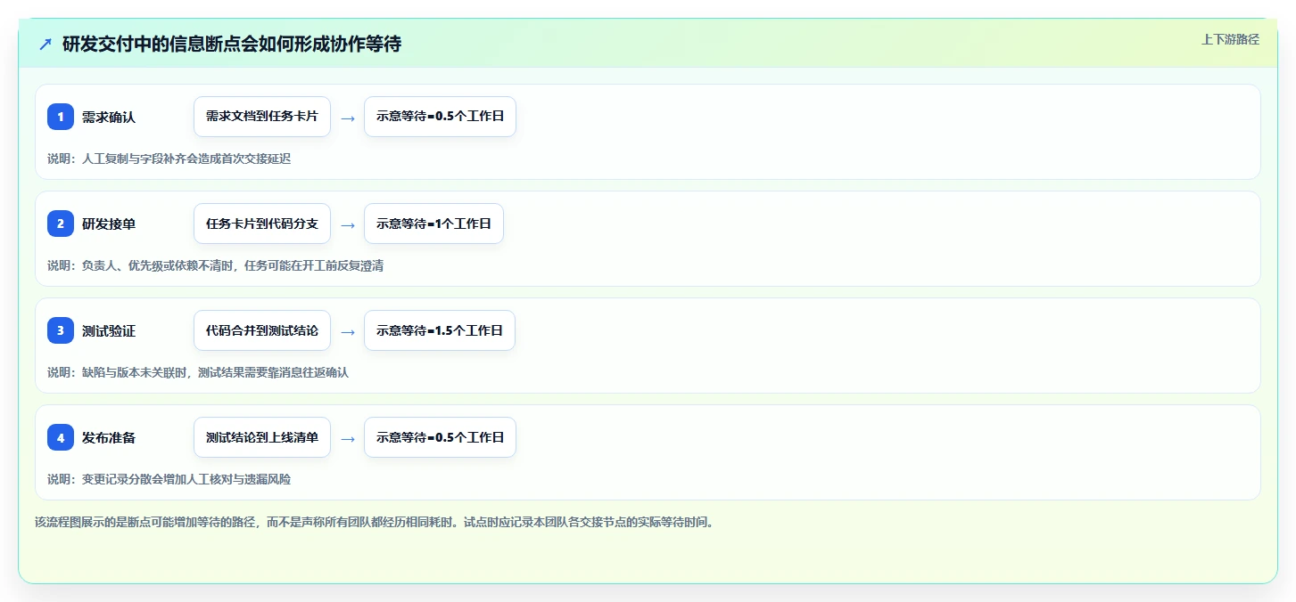Screen dimensions: 1296x602
Task: Click the 示意等待=0.5个工作日 box in 需求确认 row
Action: [x=441, y=117]
